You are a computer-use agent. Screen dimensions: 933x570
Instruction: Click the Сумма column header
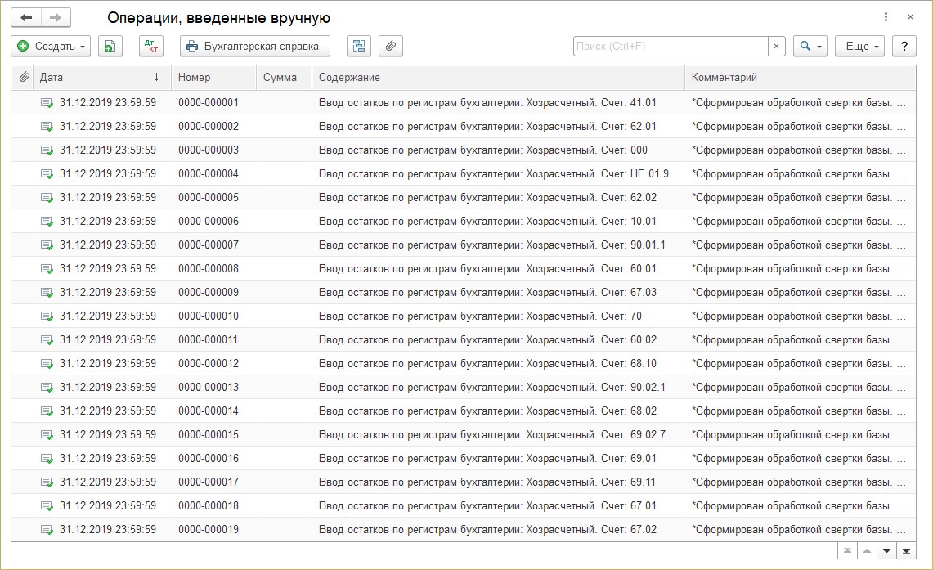tap(284, 78)
